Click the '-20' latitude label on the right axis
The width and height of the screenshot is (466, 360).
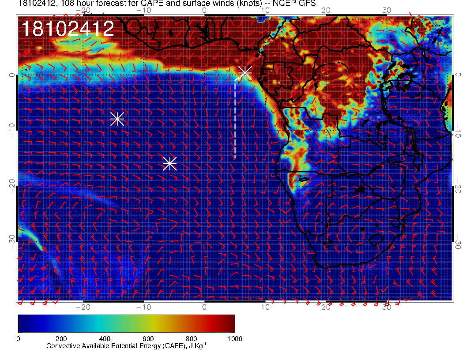[458, 186]
